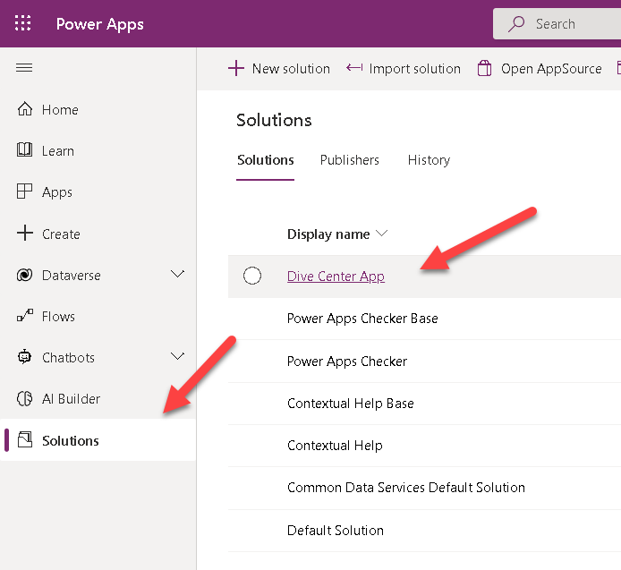Click the Solutions sidebar icon

(x=24, y=439)
